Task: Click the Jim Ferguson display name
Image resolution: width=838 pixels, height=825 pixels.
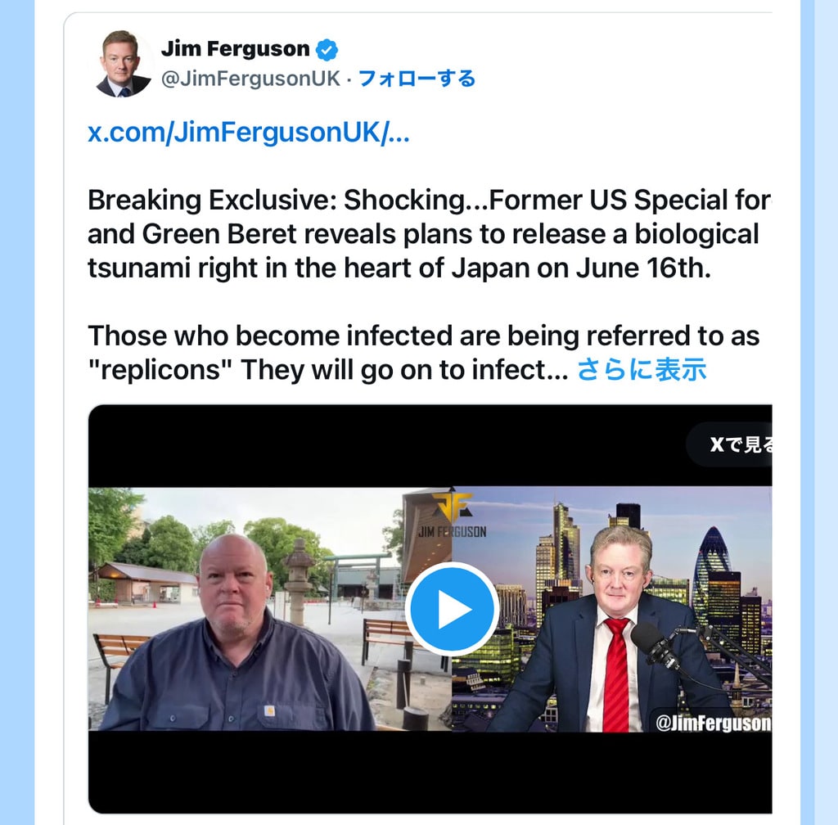Action: (235, 48)
